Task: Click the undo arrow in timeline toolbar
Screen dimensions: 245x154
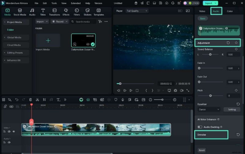Action: point(17,100)
